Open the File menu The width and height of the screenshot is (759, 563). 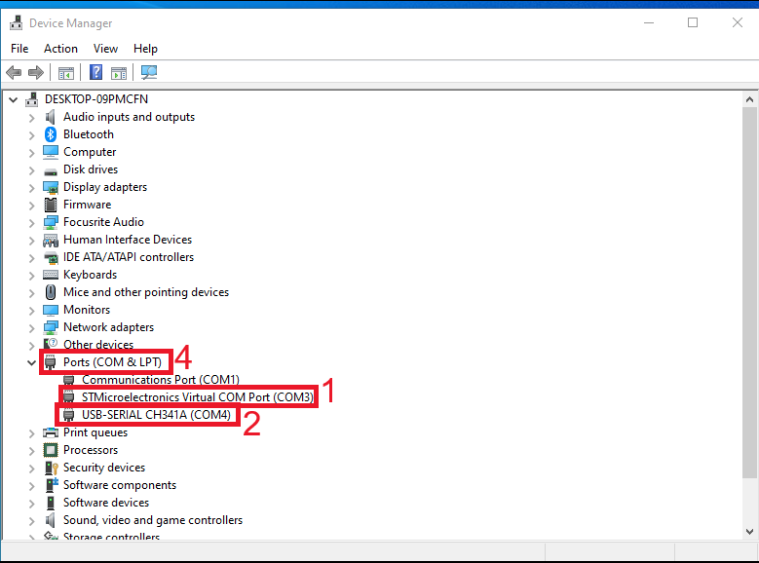click(19, 49)
